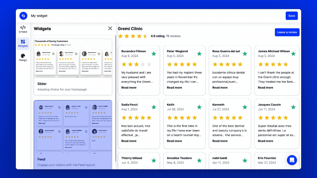Screen dimensions: 317x178
Task: Click the My widget title
Action: click(x=39, y=16)
